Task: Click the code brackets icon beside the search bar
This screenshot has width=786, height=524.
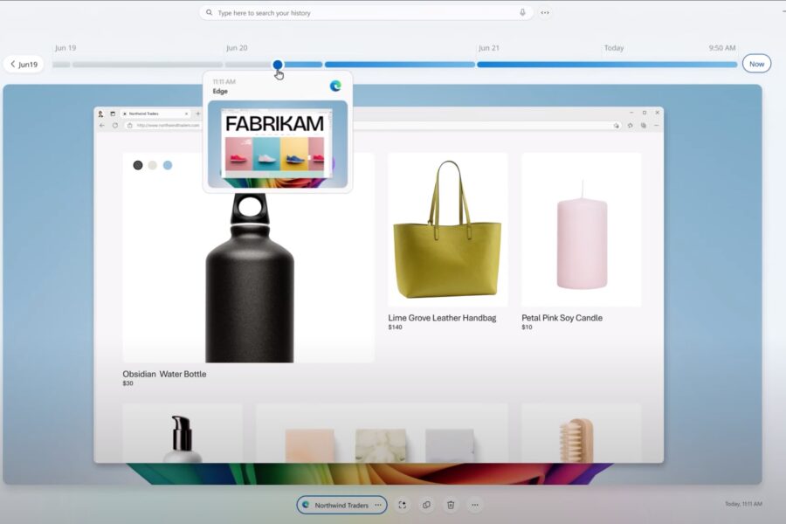Action: pos(546,13)
